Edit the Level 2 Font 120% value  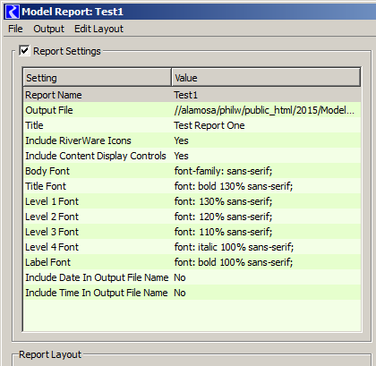[223, 217]
